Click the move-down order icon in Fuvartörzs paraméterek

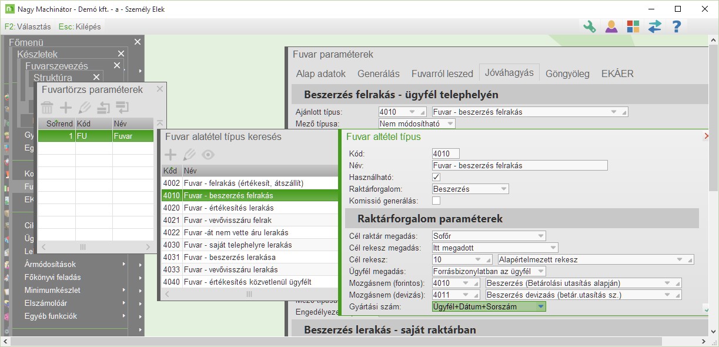point(122,107)
